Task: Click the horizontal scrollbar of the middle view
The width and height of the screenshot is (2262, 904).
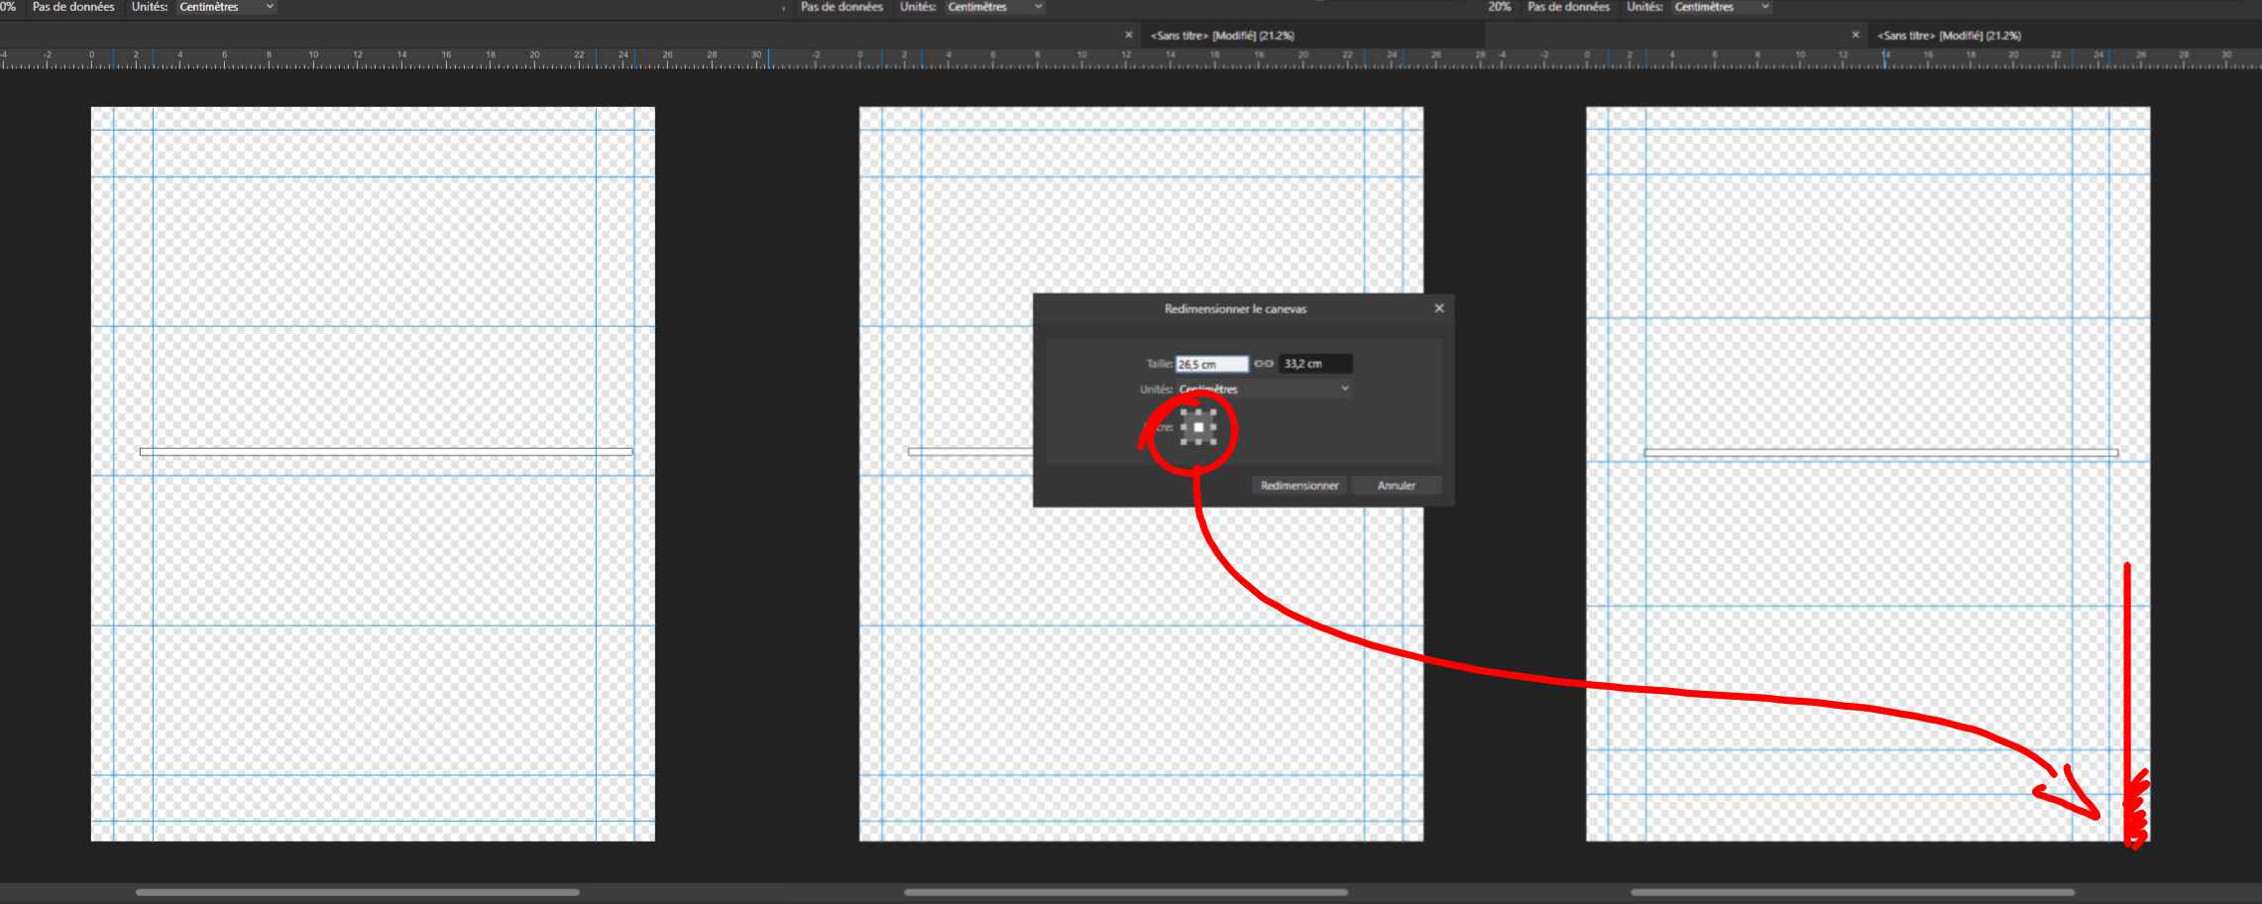Action: pyautogui.click(x=1126, y=892)
